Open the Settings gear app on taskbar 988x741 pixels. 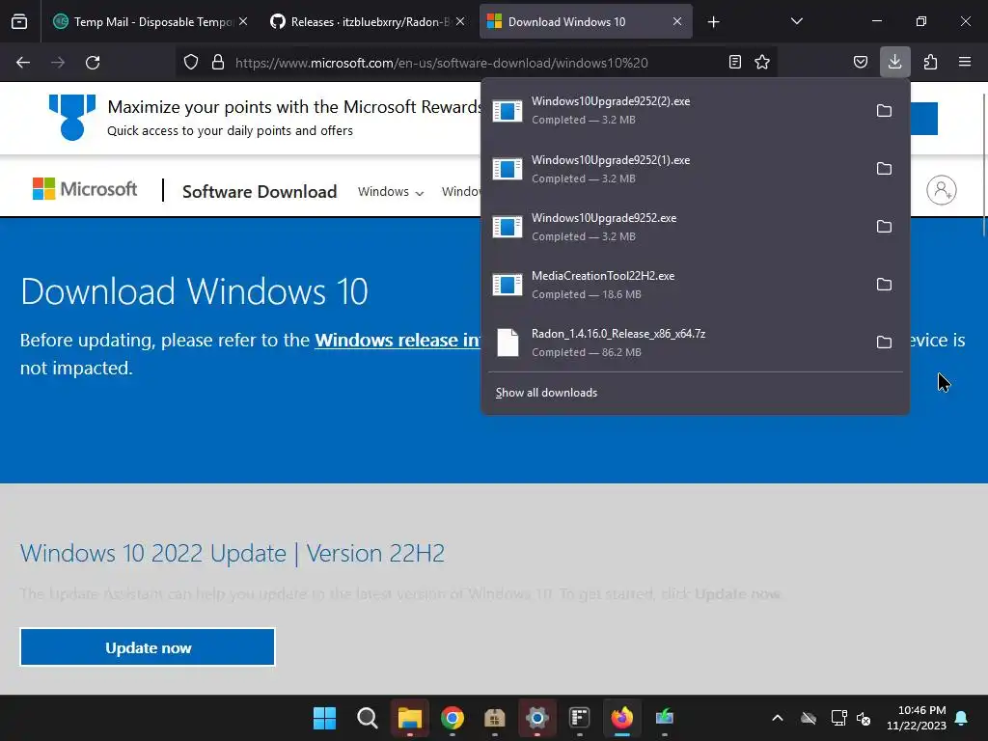tap(536, 718)
